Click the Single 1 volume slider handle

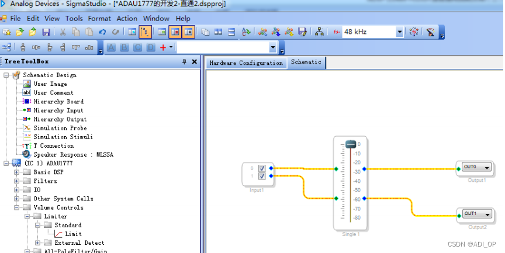coord(351,144)
